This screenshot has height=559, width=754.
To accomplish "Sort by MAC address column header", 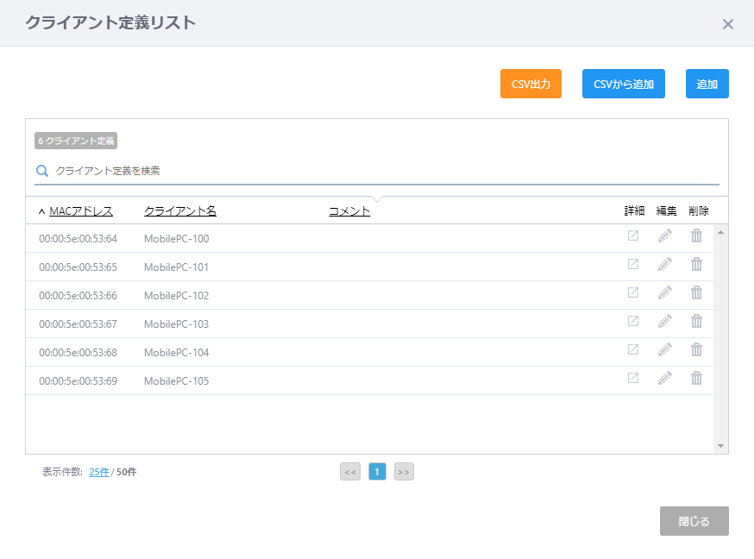I will pos(81,211).
